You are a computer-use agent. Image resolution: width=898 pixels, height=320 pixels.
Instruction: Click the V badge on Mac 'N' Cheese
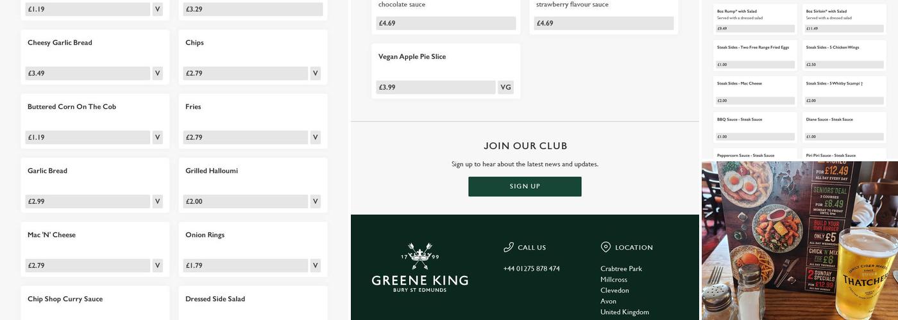(x=157, y=266)
